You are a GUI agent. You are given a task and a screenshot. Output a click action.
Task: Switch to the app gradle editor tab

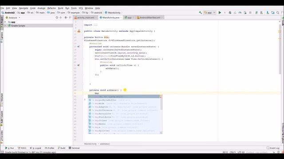coord(129,18)
